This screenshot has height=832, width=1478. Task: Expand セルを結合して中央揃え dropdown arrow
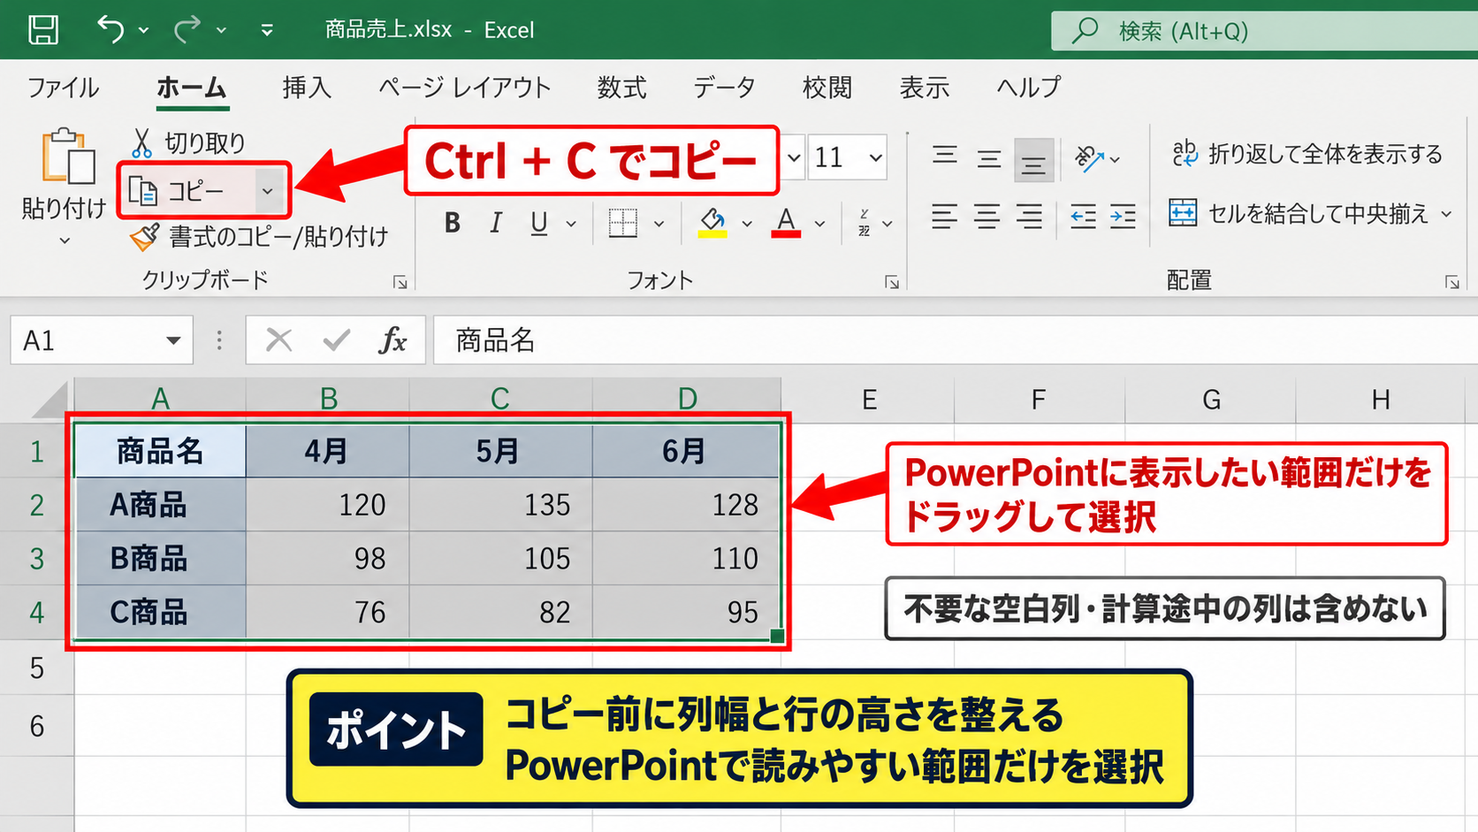tap(1447, 214)
